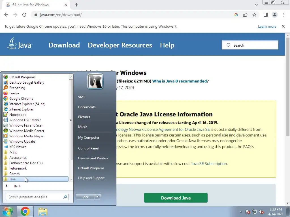The image size is (290, 217).
Task: Click the network tray icon
Action: (x=255, y=212)
